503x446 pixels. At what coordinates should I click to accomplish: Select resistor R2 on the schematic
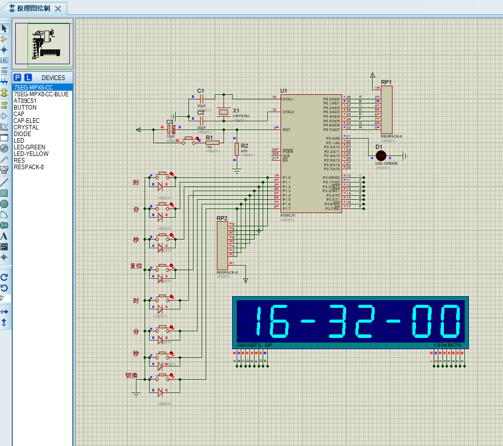click(x=237, y=149)
